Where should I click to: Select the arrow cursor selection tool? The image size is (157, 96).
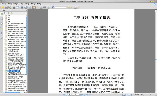(x=38, y=7)
